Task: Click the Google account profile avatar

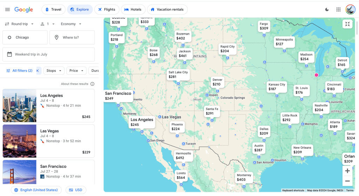Action: 350,9
